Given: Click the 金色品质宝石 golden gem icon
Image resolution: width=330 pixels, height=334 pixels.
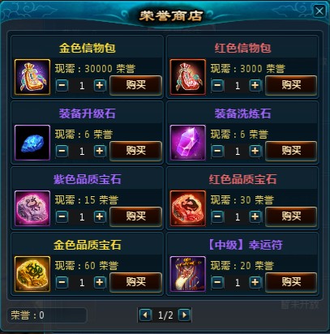Looking at the screenshot, I should pyautogui.click(x=32, y=274).
